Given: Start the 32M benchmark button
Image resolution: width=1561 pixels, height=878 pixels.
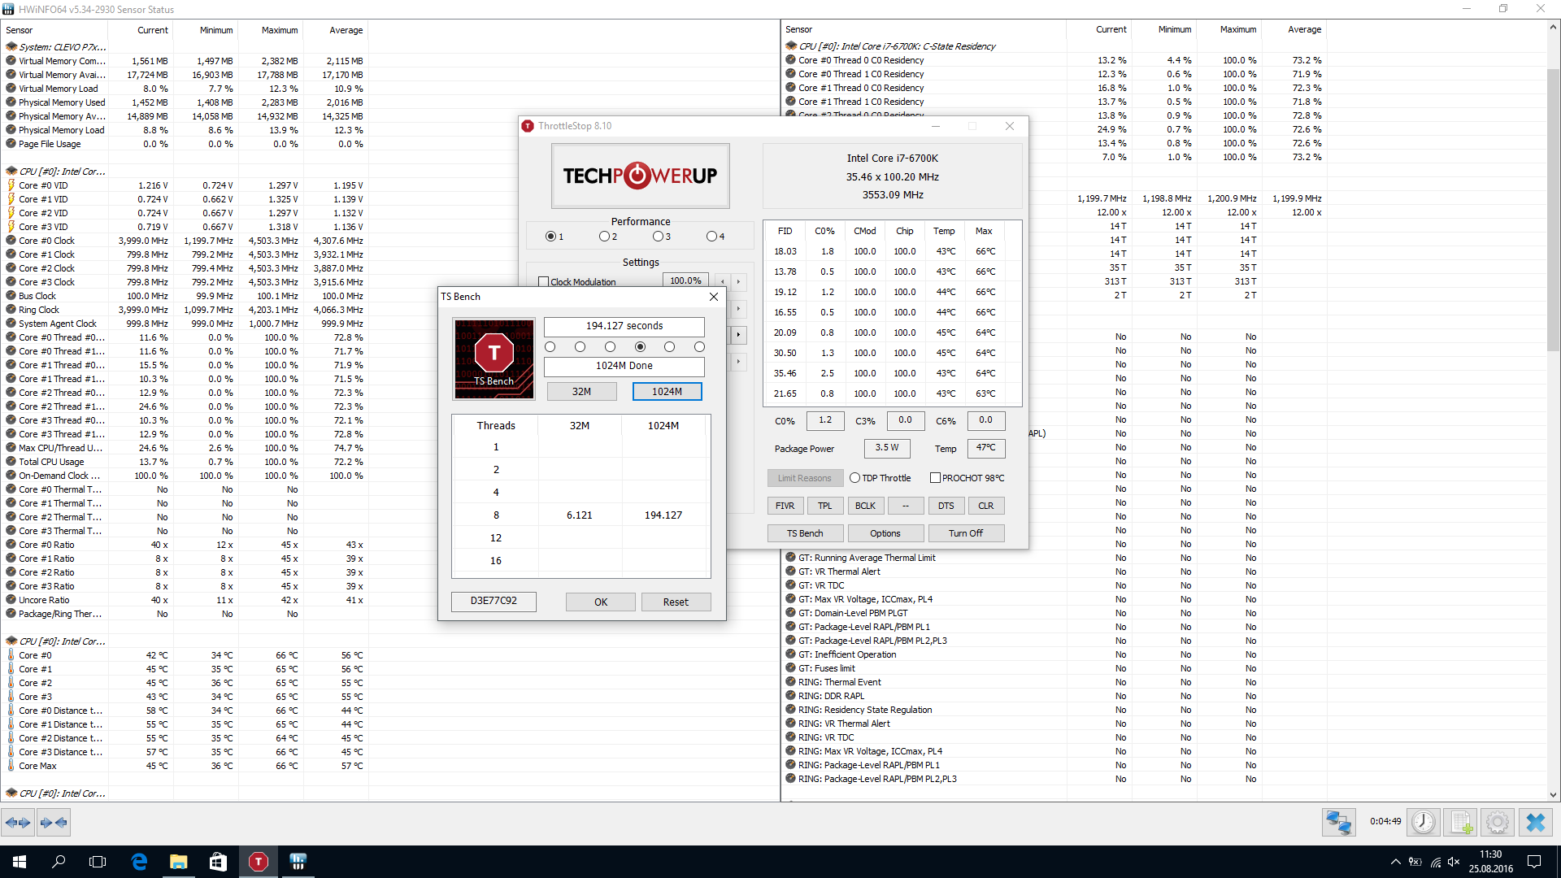Looking at the screenshot, I should point(581,392).
